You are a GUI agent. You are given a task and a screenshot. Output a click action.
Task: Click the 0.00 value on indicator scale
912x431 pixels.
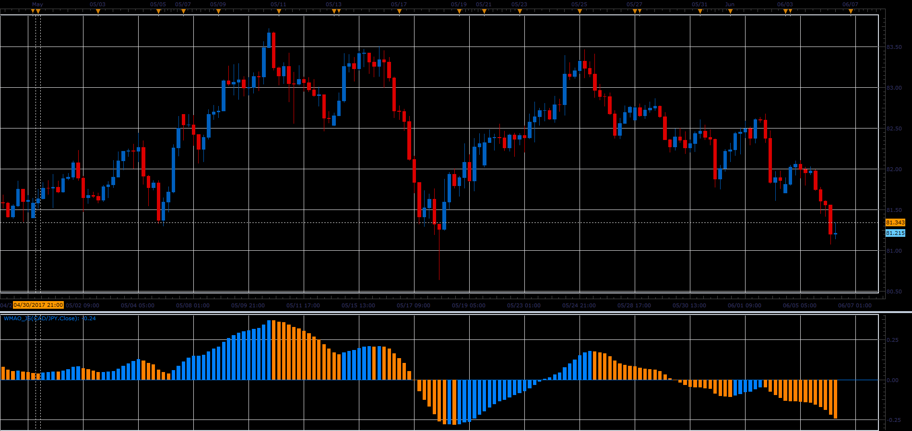(893, 380)
